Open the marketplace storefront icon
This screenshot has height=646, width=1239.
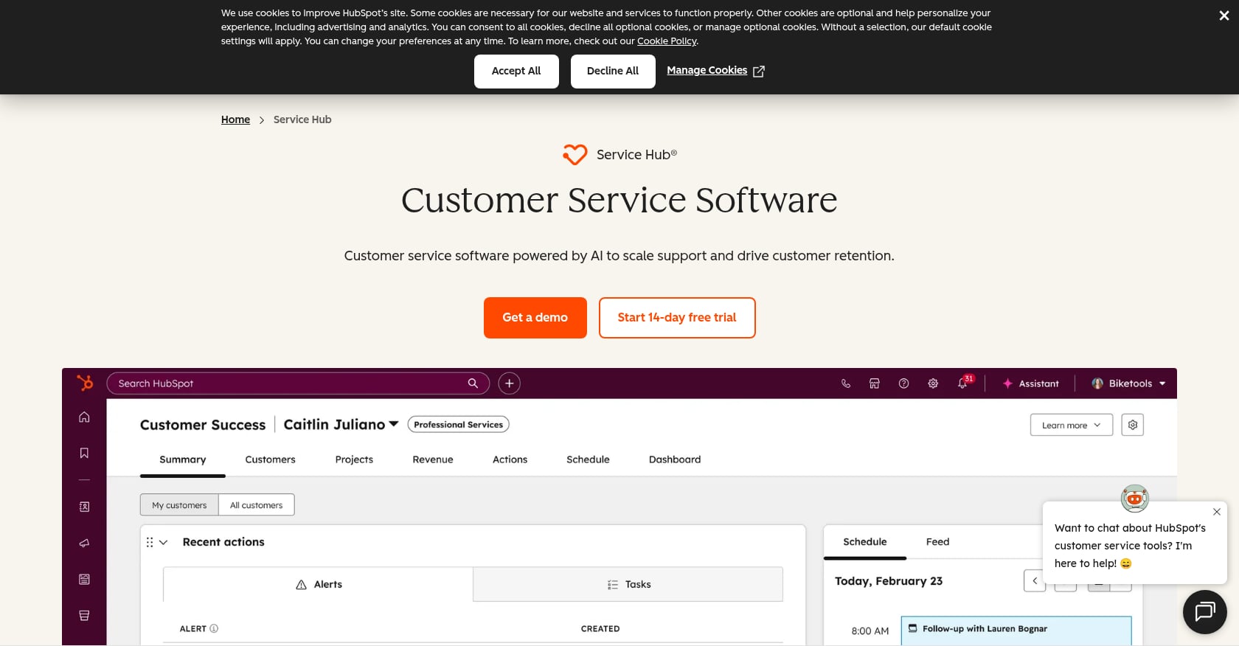[875, 383]
